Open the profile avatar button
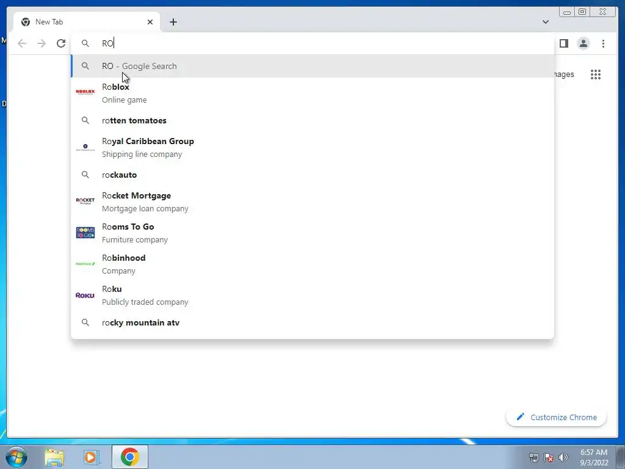The image size is (625, 469). 583,43
